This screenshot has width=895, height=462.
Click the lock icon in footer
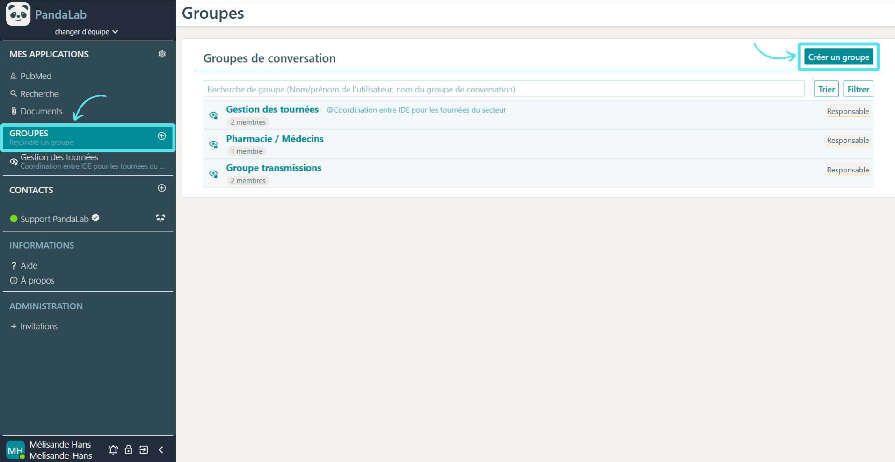(x=128, y=450)
